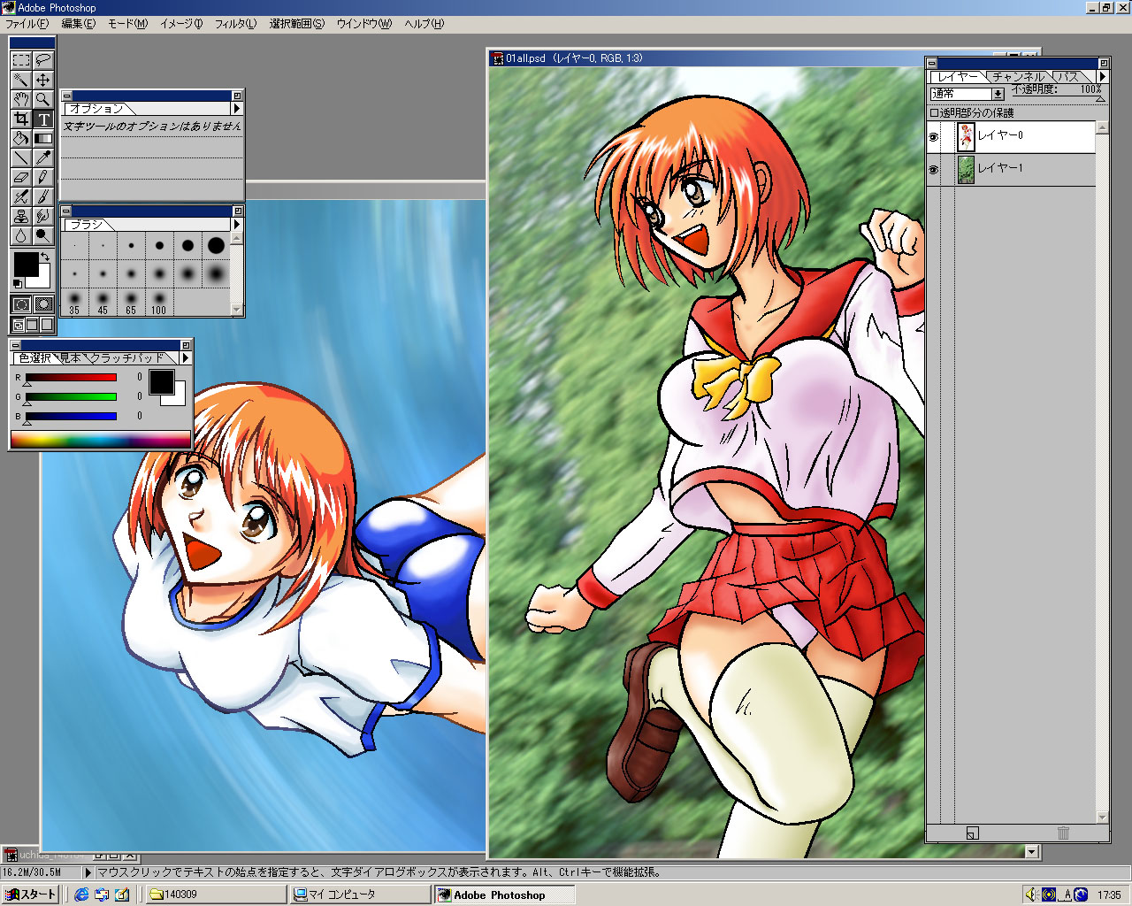Switch to full screen mode without menu bar

pos(47,325)
